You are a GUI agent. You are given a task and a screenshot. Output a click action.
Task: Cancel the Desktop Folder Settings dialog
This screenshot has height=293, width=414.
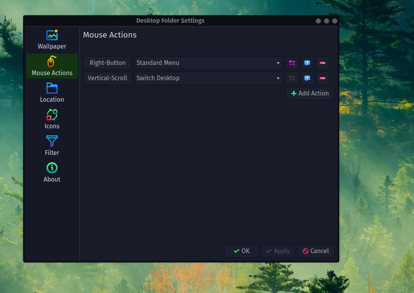(x=315, y=251)
